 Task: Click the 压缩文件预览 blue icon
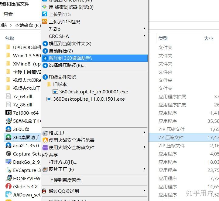point(45,77)
